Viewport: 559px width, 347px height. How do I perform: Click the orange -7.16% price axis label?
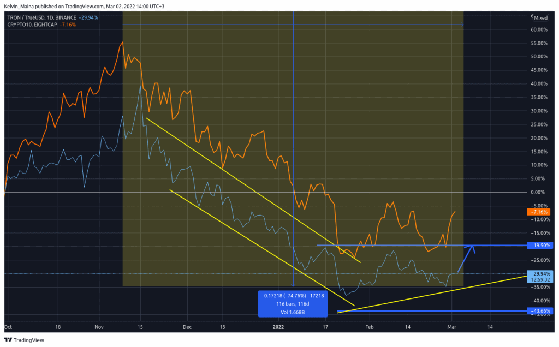[x=539, y=212]
